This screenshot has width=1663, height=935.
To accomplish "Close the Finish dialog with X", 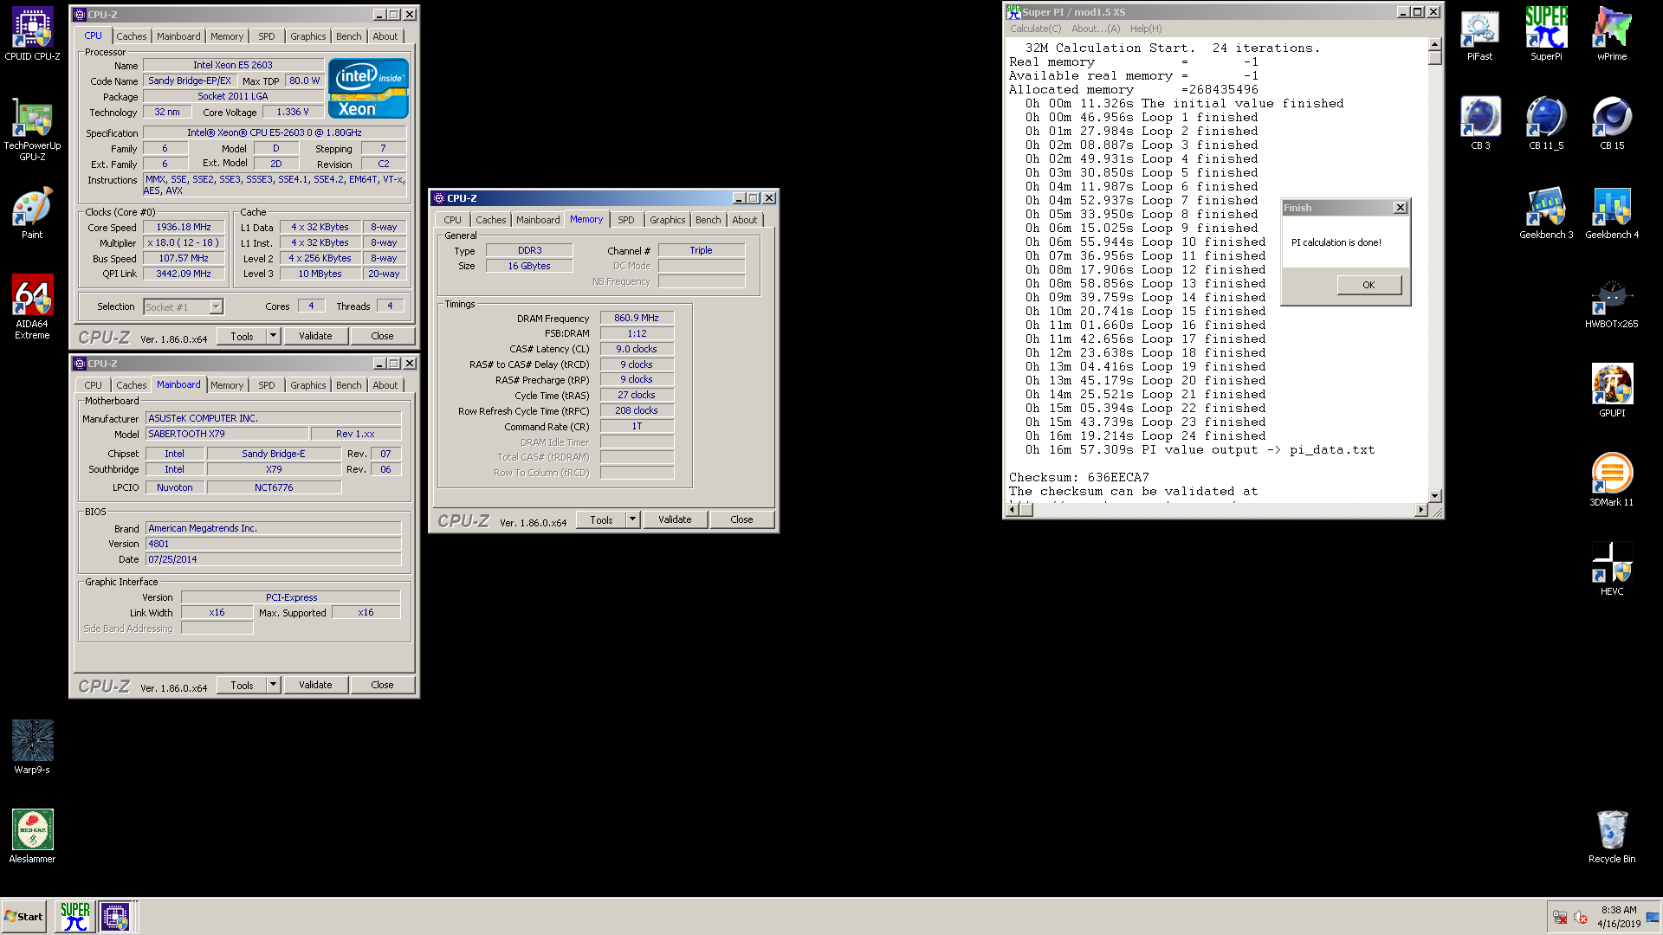I will click(1401, 208).
